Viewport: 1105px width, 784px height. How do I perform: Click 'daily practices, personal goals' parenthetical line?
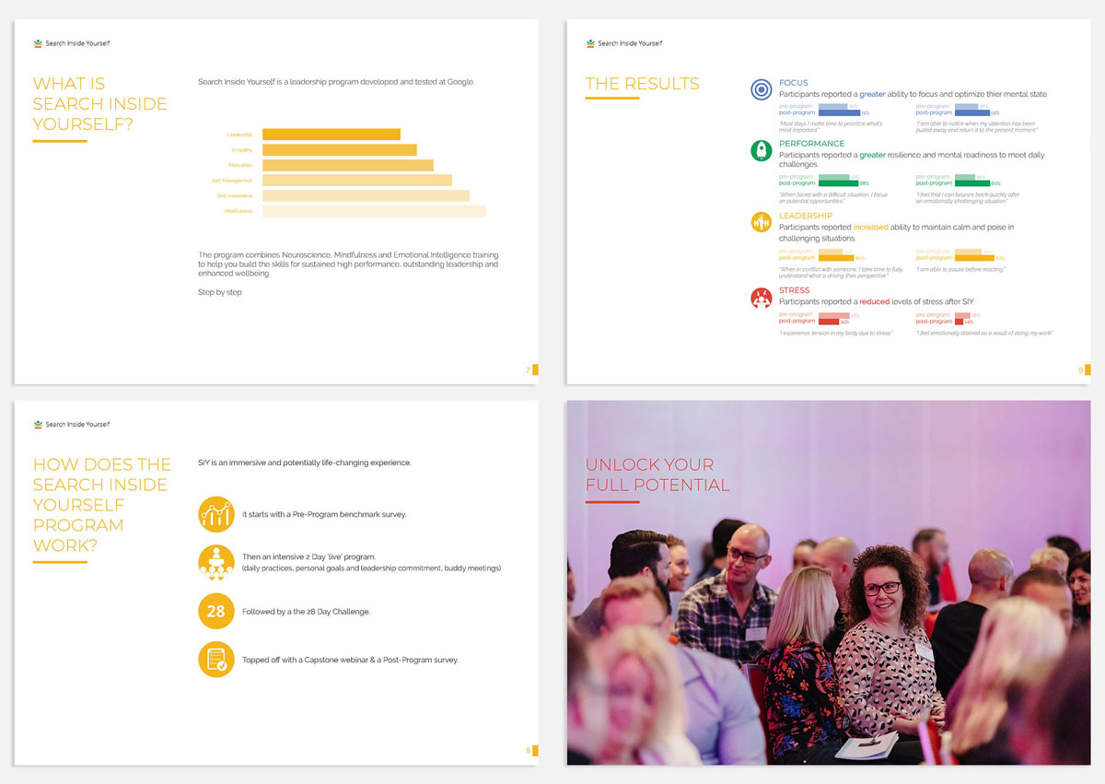[371, 568]
